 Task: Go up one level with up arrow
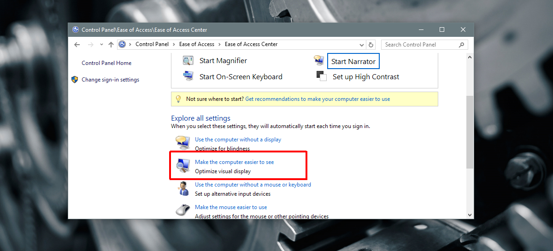(111, 45)
